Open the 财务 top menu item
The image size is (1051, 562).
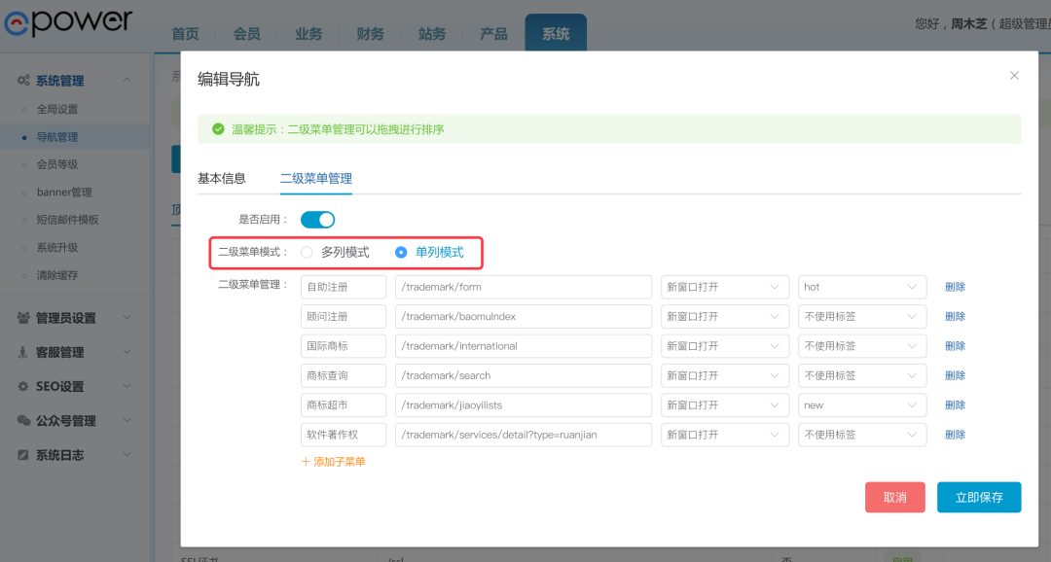click(370, 34)
